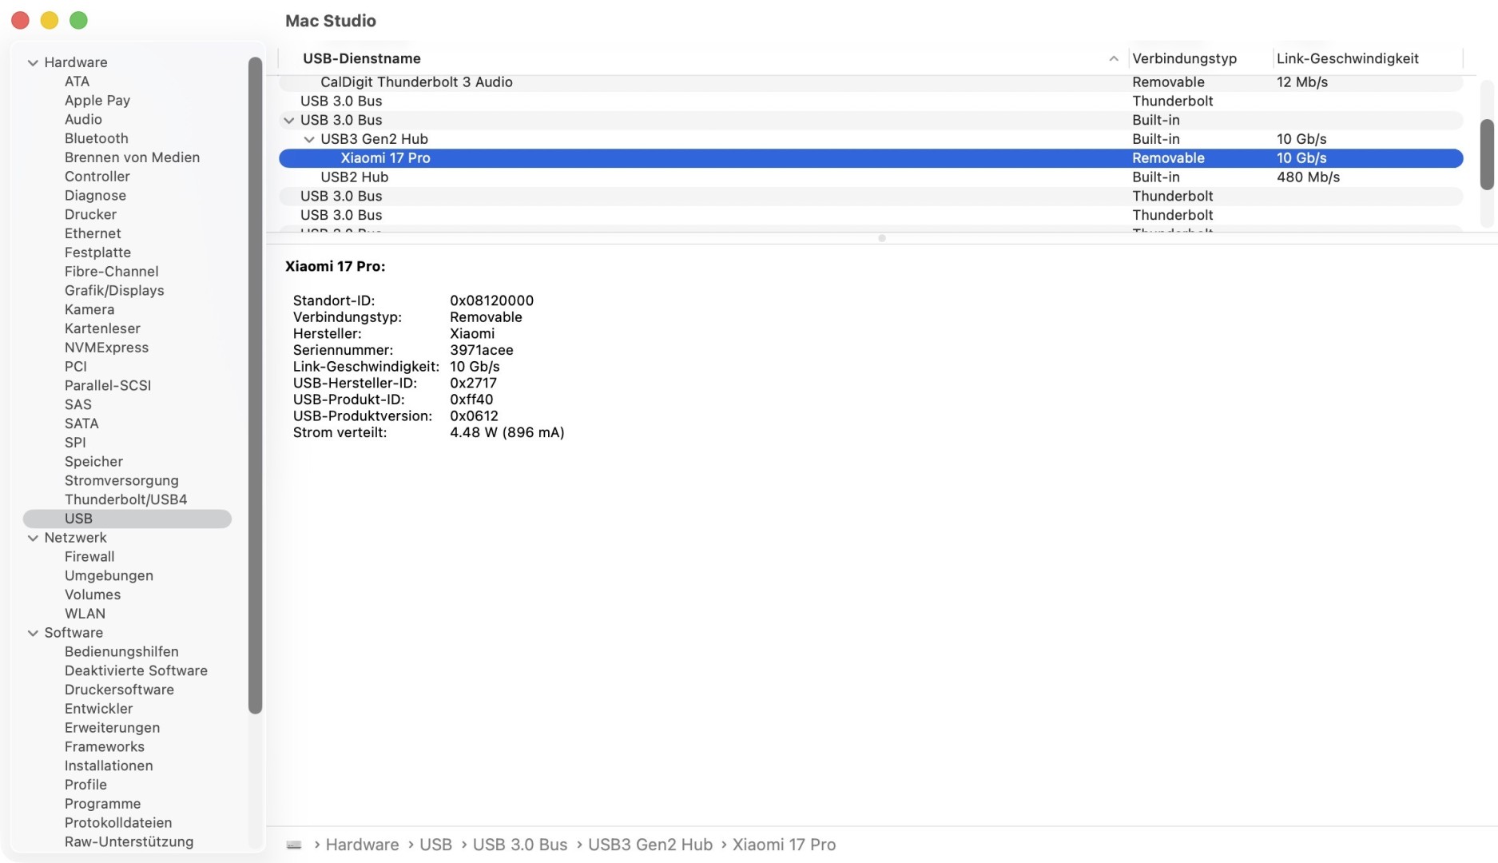Click the split-pane divider handle
Image resolution: width=1498 pixels, height=863 pixels.
(x=881, y=238)
